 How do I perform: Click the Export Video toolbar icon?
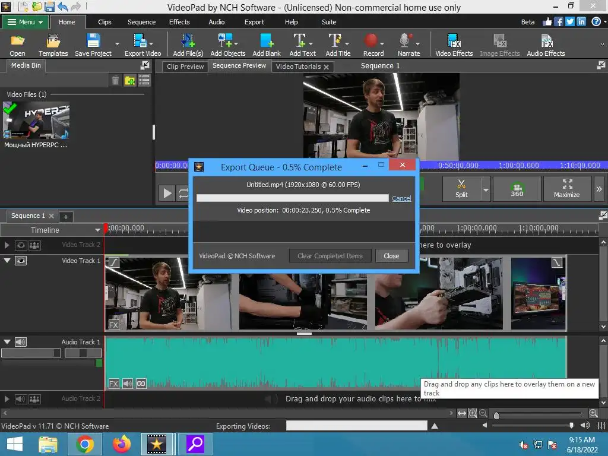click(x=142, y=45)
